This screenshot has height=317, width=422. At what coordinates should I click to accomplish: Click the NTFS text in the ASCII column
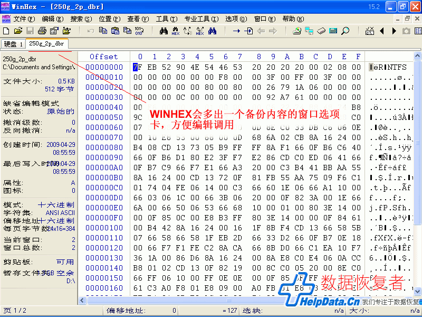coord(397,67)
